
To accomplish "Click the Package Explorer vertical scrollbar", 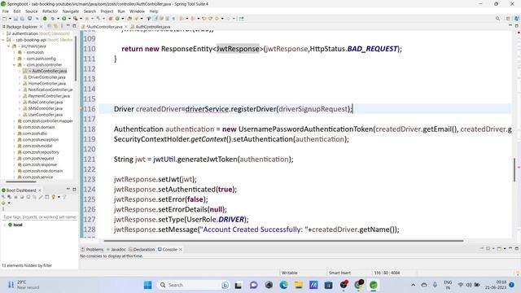I will coord(76,59).
